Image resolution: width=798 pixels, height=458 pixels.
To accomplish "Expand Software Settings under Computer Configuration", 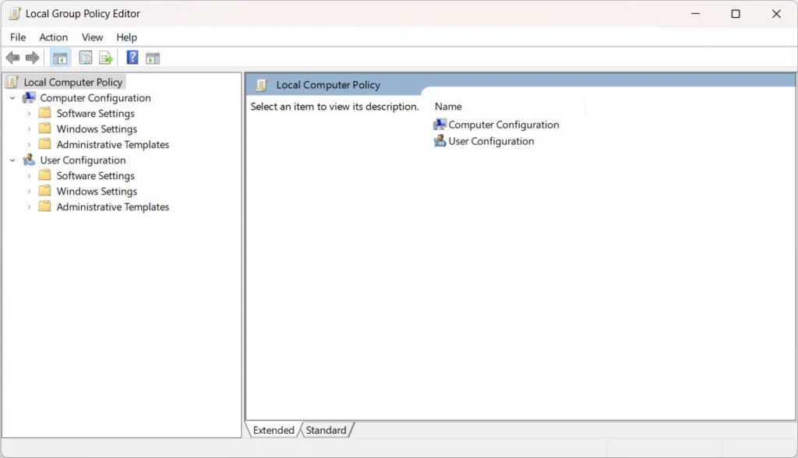I will 29,114.
